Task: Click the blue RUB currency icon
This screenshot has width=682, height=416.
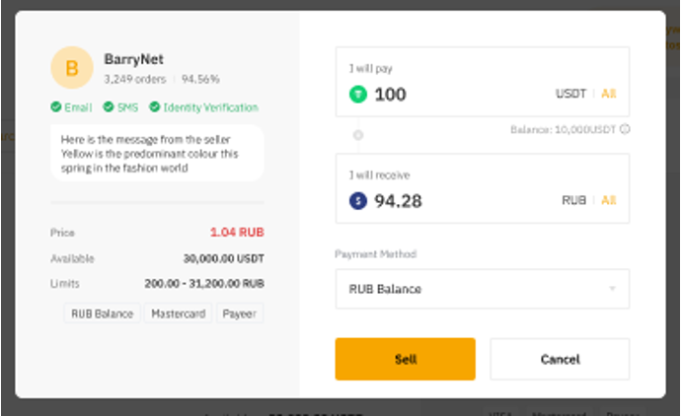Action: (358, 200)
